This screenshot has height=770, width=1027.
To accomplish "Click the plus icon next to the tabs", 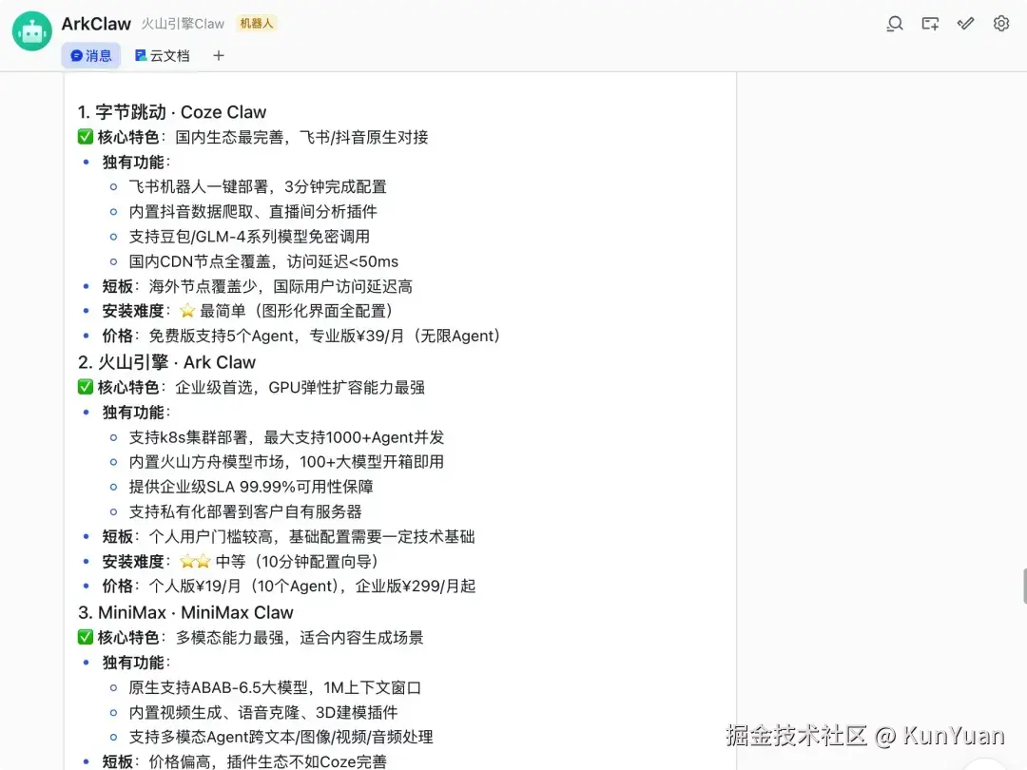I will point(218,56).
